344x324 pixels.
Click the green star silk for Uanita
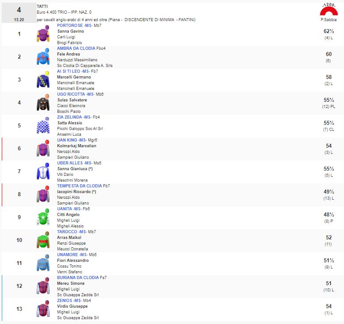coord(43,217)
